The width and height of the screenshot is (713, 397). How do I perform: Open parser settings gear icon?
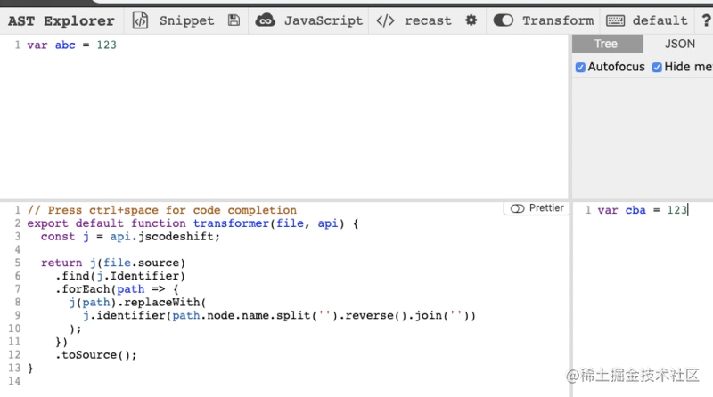(x=471, y=20)
